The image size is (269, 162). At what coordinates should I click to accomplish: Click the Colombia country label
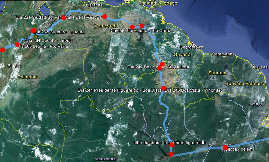(28, 77)
